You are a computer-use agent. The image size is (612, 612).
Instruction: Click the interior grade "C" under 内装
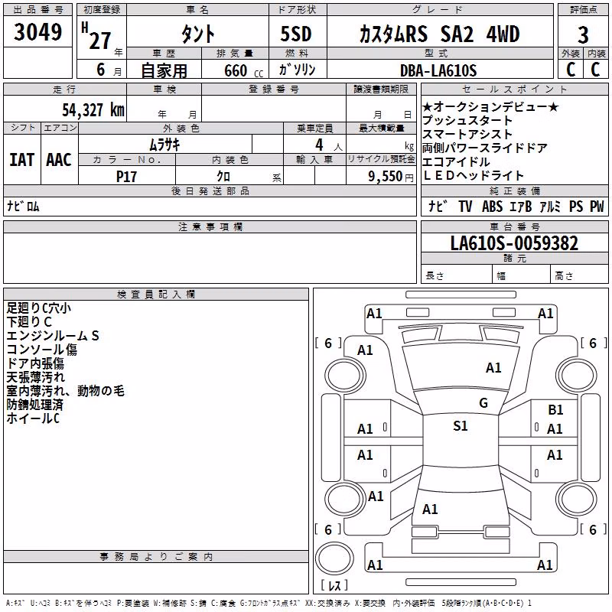pyautogui.click(x=595, y=70)
